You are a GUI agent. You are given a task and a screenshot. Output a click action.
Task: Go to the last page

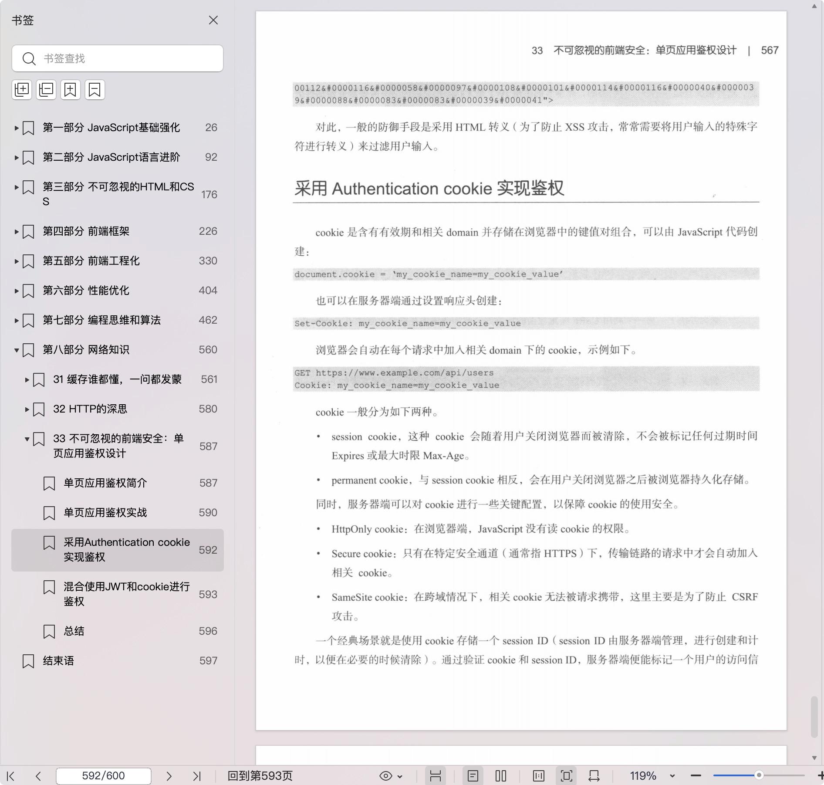[197, 776]
